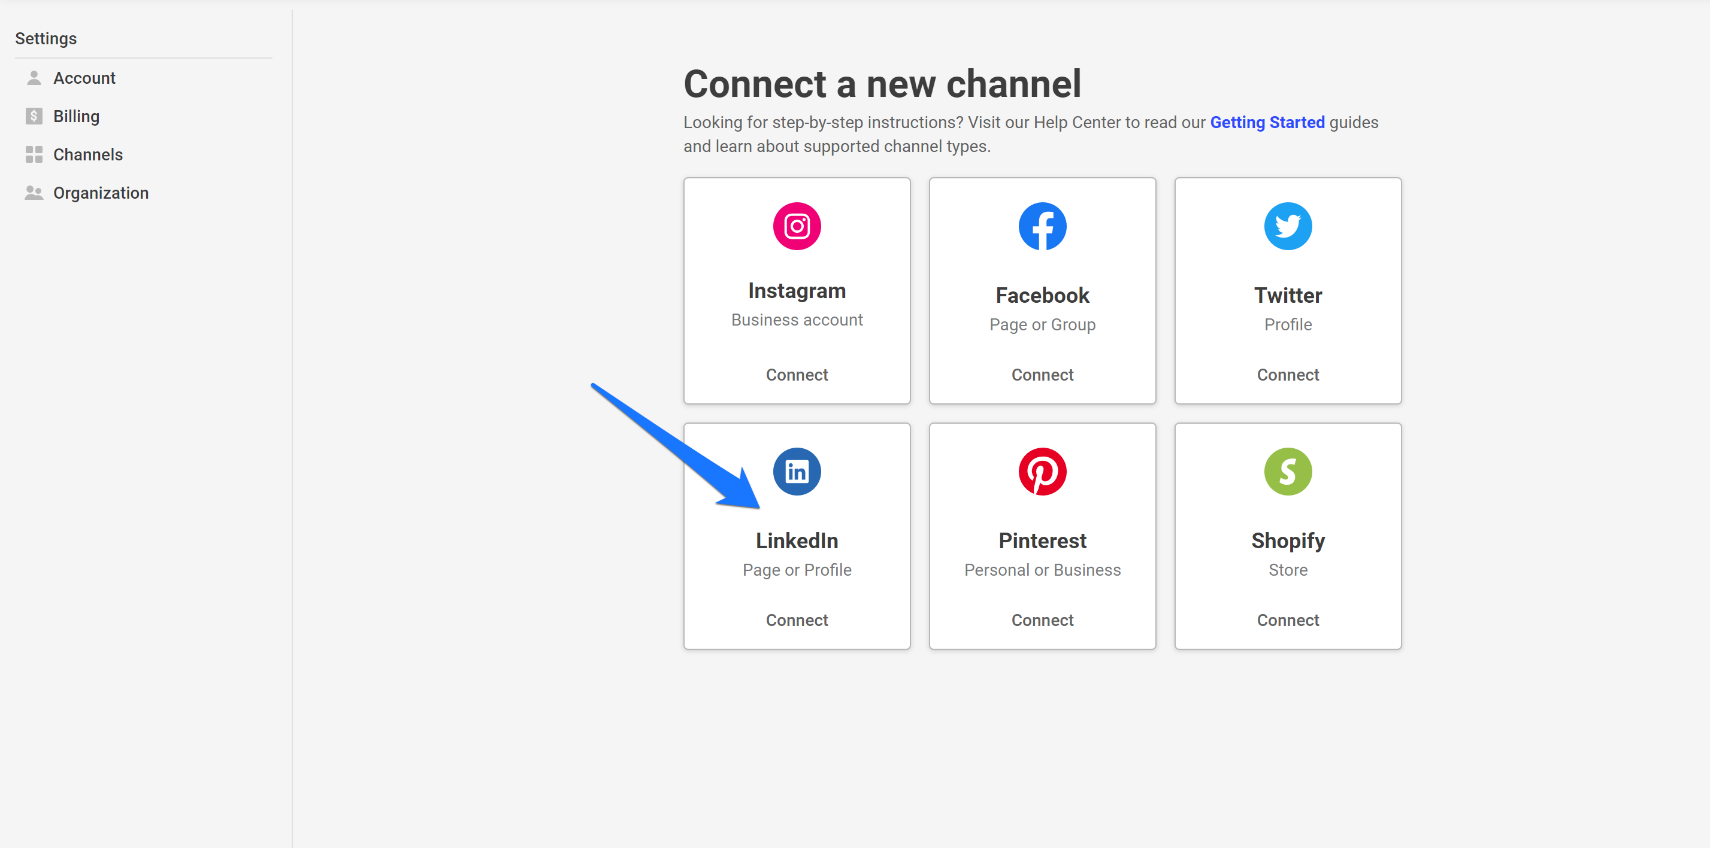This screenshot has width=1710, height=848.
Task: Click the Twitter bird icon
Action: (x=1288, y=226)
